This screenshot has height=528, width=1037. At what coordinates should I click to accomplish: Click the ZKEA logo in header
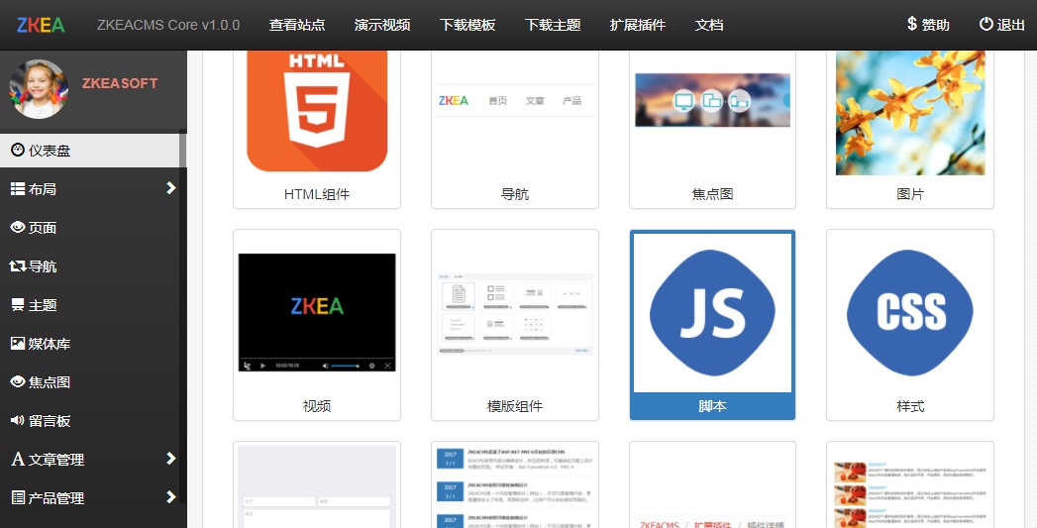pyautogui.click(x=41, y=25)
